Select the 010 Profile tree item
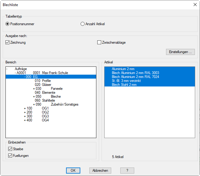Image resolution: width=200 pixels, height=176 pixels. pyautogui.click(x=42, y=81)
